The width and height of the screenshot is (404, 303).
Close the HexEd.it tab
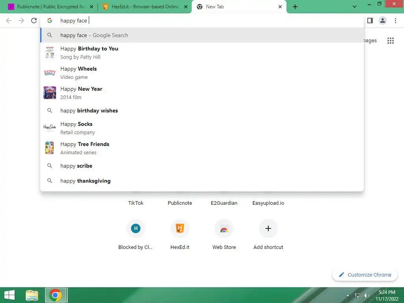click(x=186, y=7)
